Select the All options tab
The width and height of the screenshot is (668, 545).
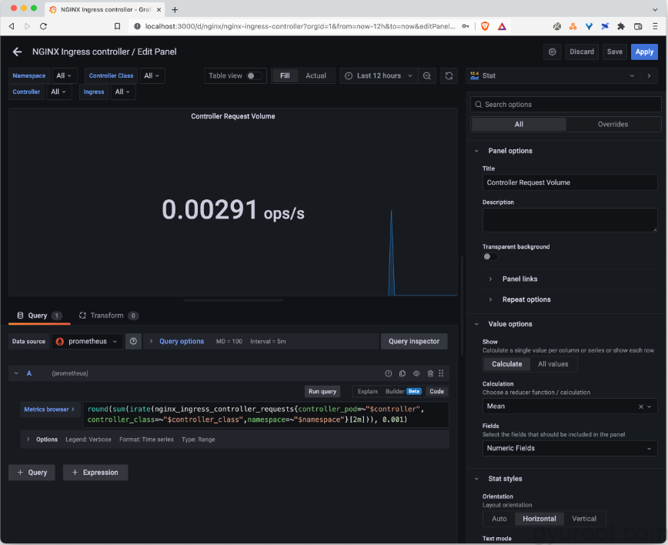pyautogui.click(x=519, y=125)
